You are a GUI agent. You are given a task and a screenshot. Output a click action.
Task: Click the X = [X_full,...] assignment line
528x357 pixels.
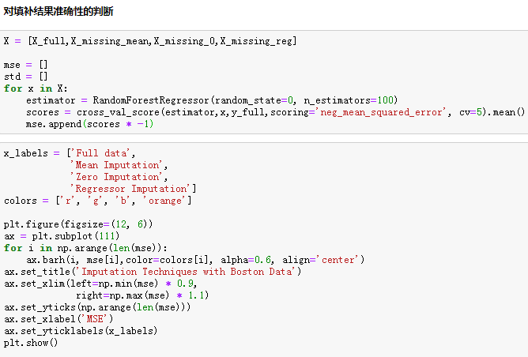coord(150,41)
